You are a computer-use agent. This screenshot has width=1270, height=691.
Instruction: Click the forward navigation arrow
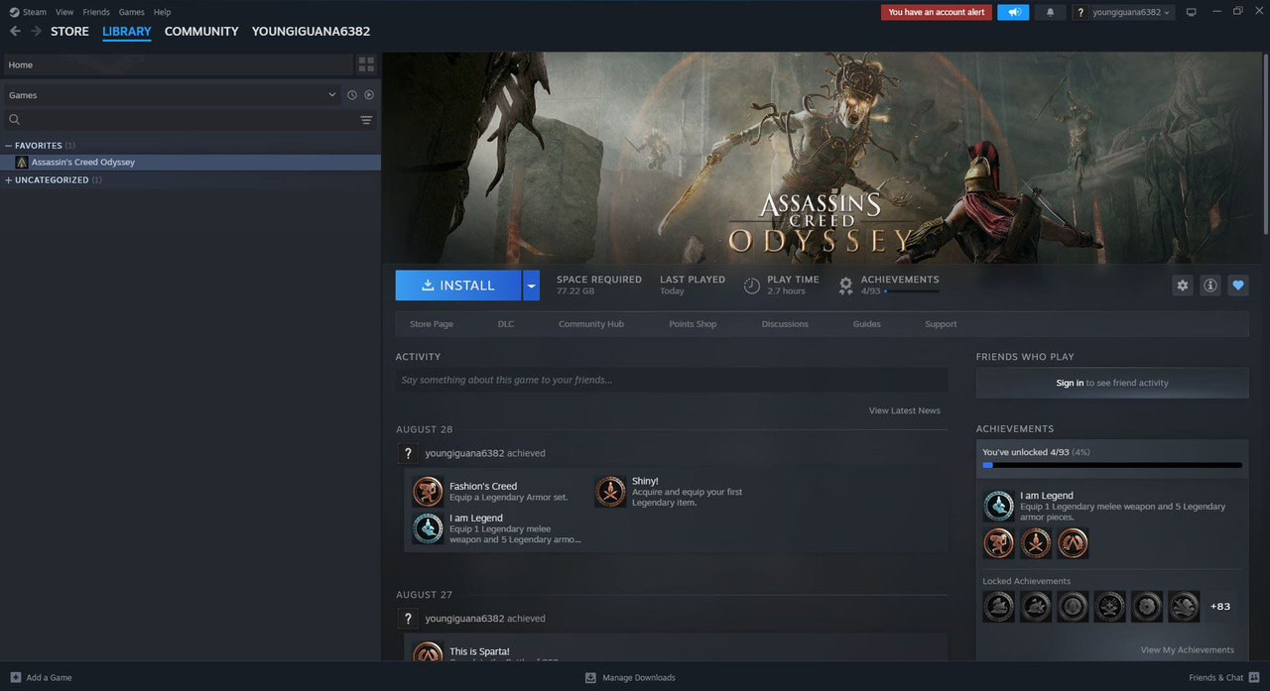(x=36, y=31)
